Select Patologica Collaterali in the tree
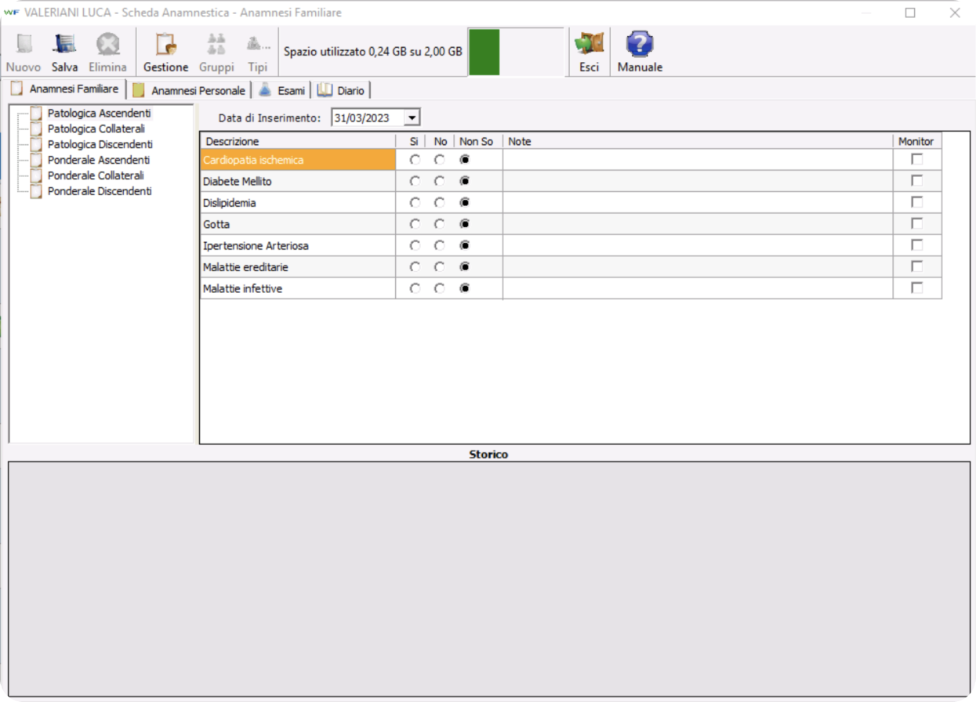This screenshot has width=976, height=702. pyautogui.click(x=96, y=128)
